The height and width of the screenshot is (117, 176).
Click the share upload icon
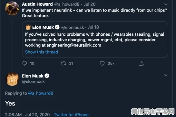point(141,63)
